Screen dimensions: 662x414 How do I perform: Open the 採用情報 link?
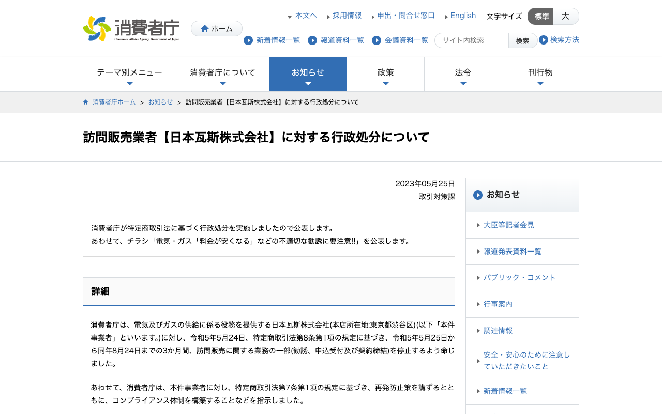click(347, 16)
